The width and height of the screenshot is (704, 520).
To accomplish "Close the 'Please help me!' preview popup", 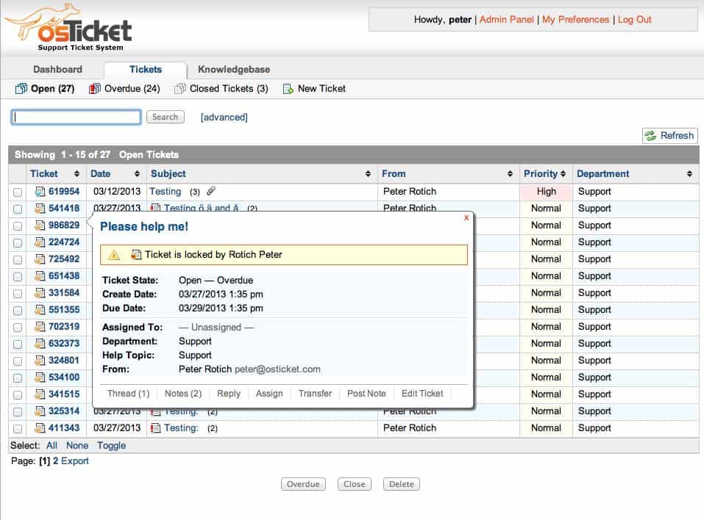I will [x=466, y=218].
